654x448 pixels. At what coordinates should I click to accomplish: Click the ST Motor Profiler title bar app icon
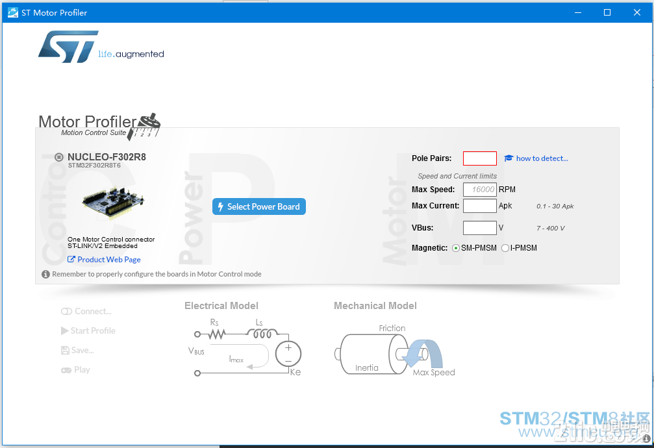click(13, 12)
